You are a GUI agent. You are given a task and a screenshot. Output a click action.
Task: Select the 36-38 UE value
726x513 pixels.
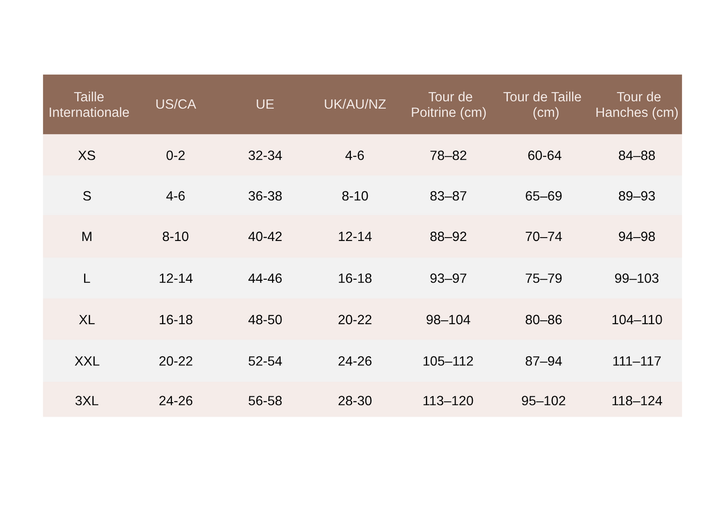tap(265, 196)
